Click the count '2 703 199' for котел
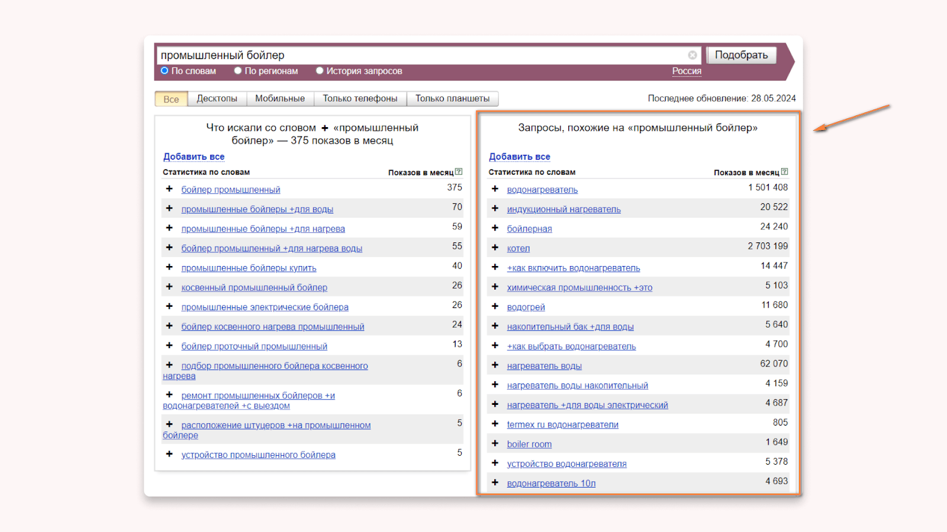 pyautogui.click(x=768, y=246)
